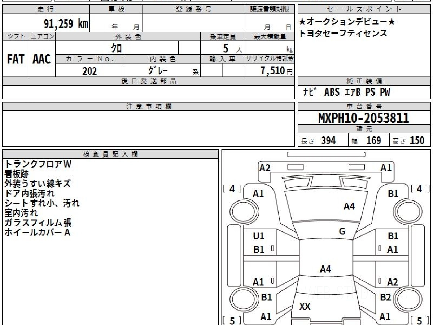Select the XX mark on the rear panel
Viewport: 433px width, 325px height.
(x=305, y=307)
